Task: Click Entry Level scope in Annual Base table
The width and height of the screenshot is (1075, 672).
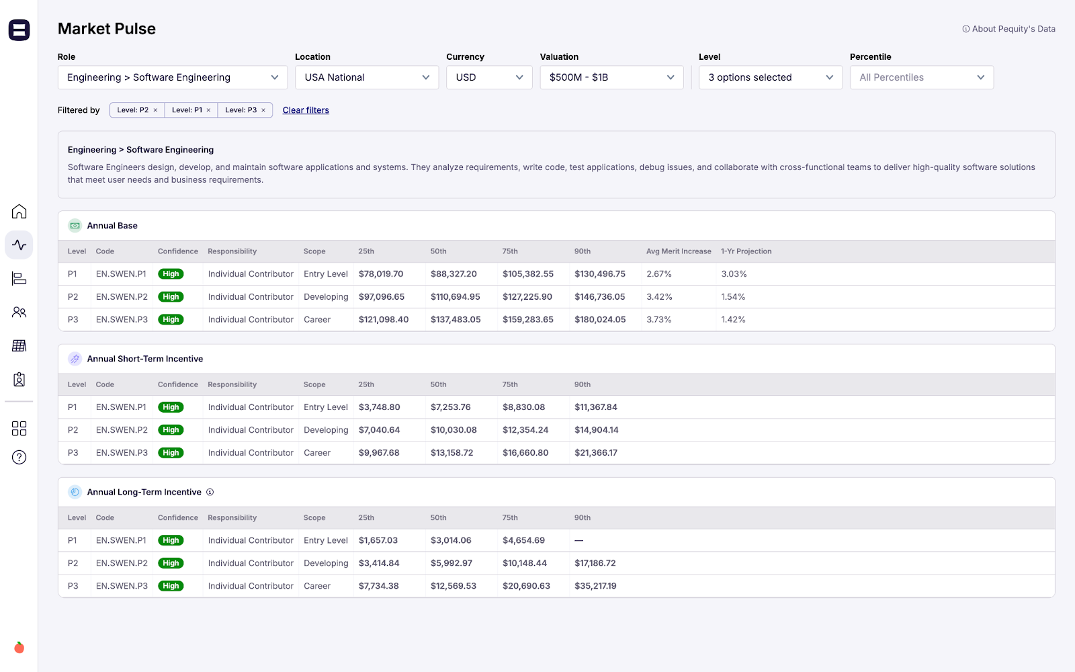Action: (326, 274)
